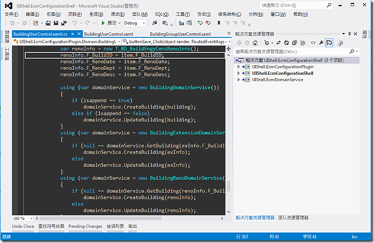Click Pending Changes filter clock icon
This screenshot has height=243, width=374.
(266, 43)
